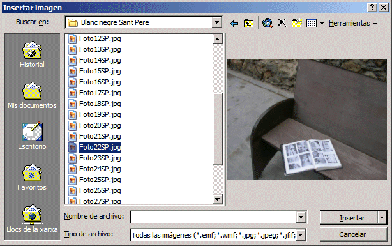Image resolution: width=392 pixels, height=246 pixels.
Task: Click the file list scrollbar down arrow
Action: pos(217,199)
